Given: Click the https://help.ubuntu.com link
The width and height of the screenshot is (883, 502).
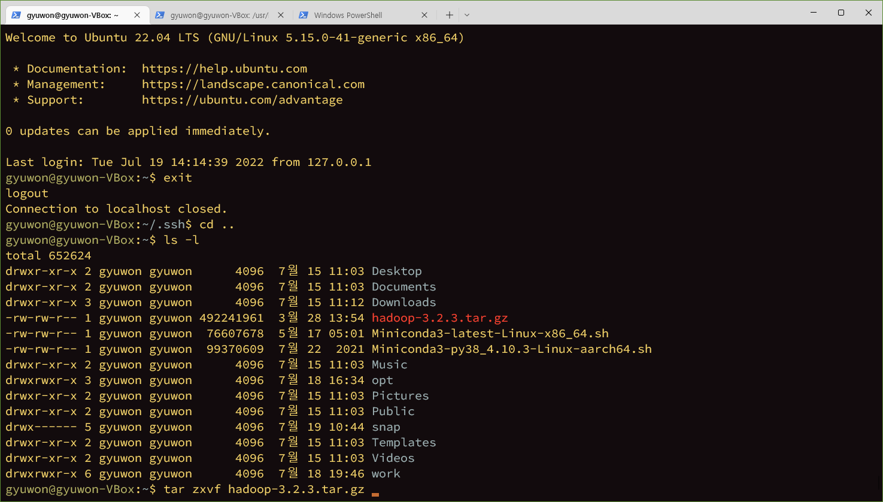Looking at the screenshot, I should tap(224, 69).
